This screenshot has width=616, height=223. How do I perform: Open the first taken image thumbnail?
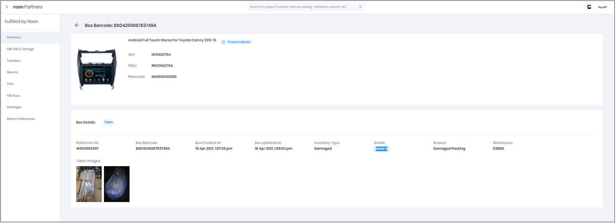pyautogui.click(x=89, y=184)
